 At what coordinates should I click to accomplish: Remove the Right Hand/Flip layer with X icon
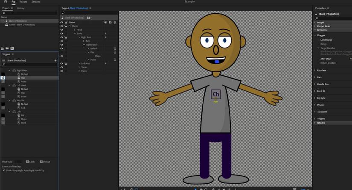4,170
